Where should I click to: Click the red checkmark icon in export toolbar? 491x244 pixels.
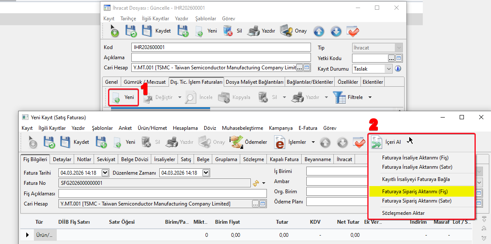point(352,31)
